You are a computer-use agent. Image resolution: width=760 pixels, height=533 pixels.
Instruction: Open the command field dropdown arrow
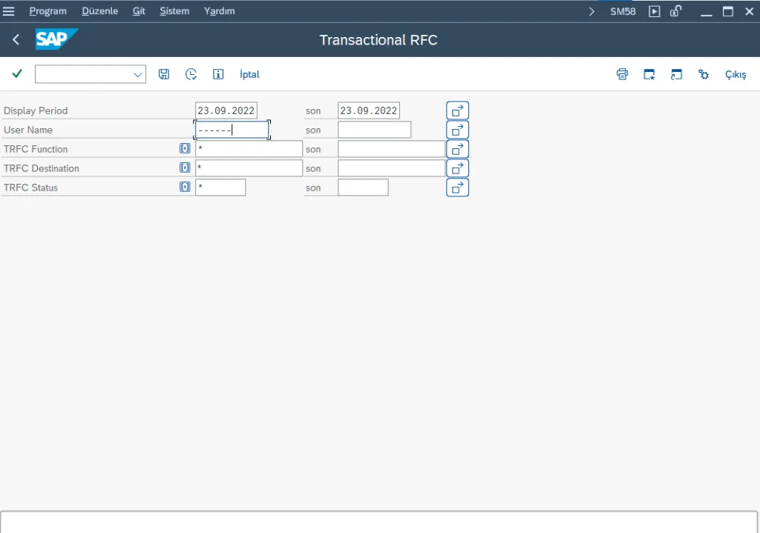(137, 75)
